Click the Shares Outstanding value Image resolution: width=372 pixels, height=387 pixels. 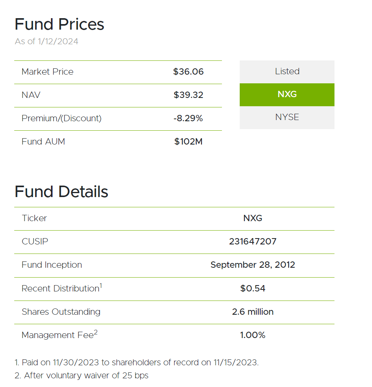point(253,312)
